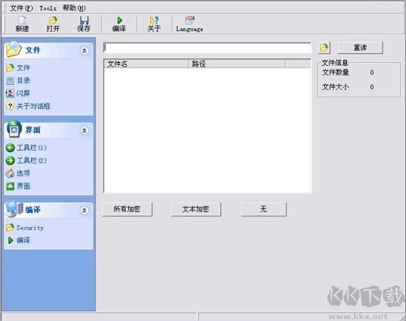Collapse the 界面 sidebar panel chevron
This screenshot has width=406, height=321.
click(84, 130)
